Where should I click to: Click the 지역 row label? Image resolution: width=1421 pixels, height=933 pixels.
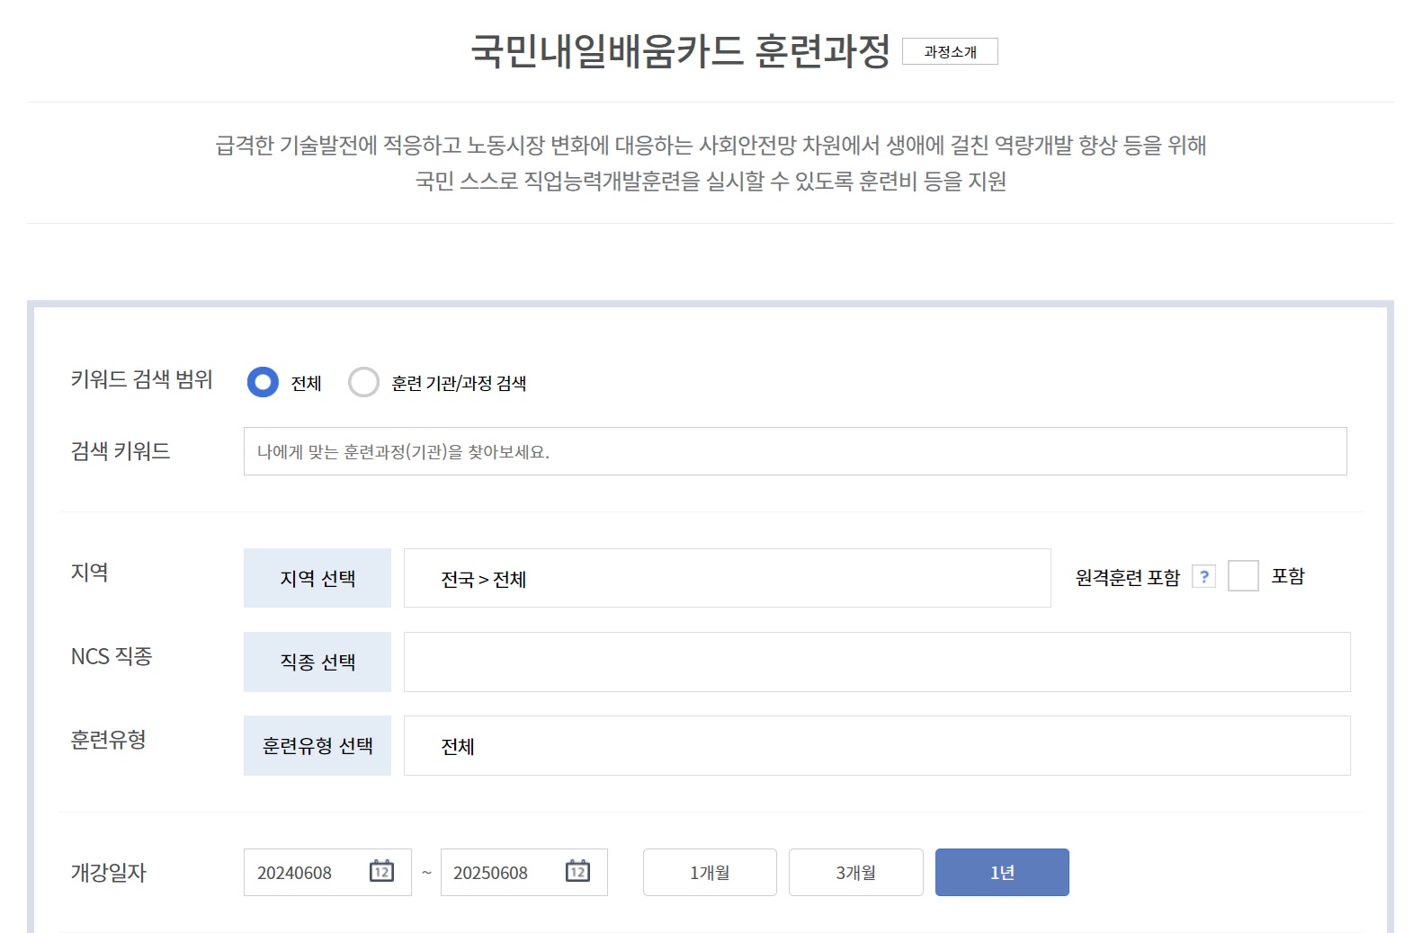click(89, 573)
